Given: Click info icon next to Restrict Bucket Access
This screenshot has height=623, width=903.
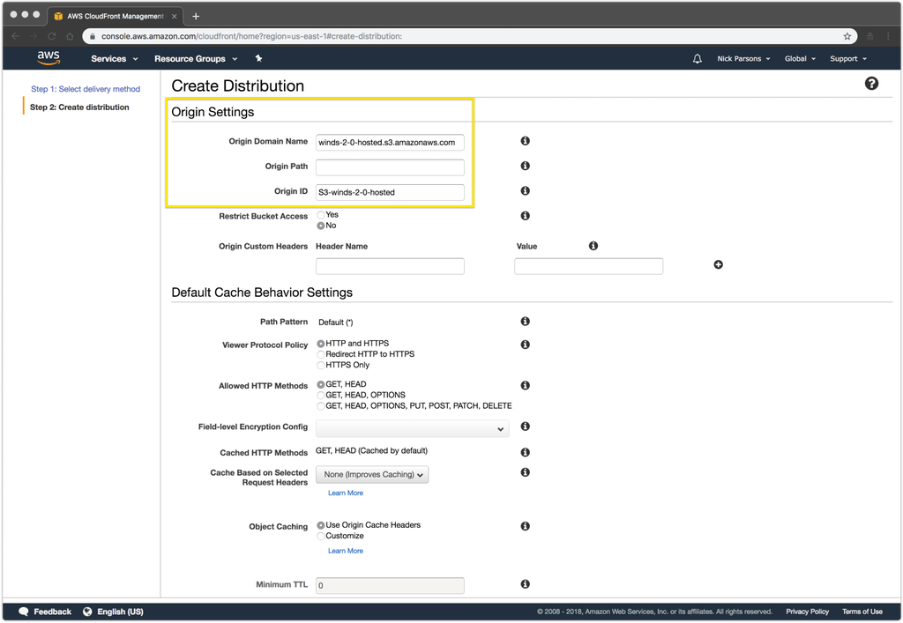Looking at the screenshot, I should tap(525, 216).
